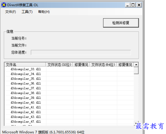The height and width of the screenshot is (134, 166).
Task: Click the 当前任务 label
Action: coord(19,38)
